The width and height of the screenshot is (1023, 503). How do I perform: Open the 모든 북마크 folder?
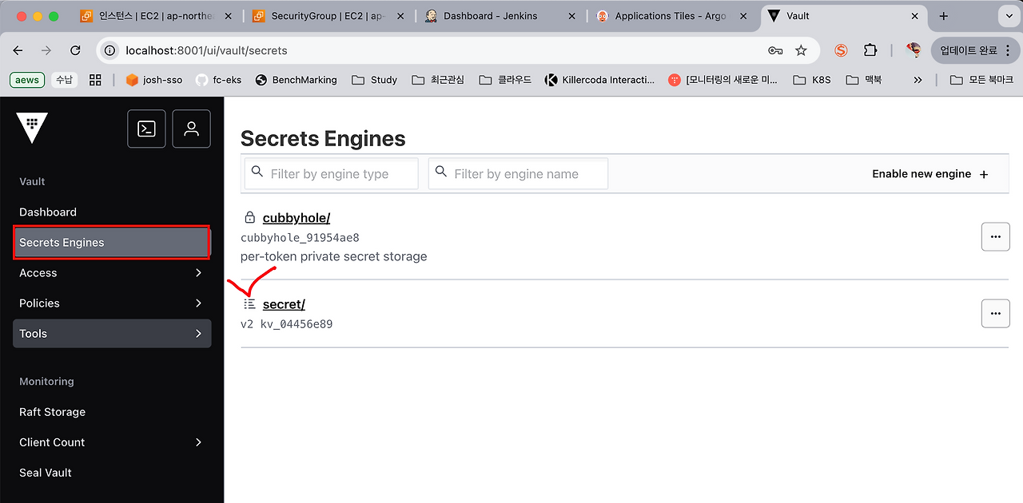pos(981,80)
